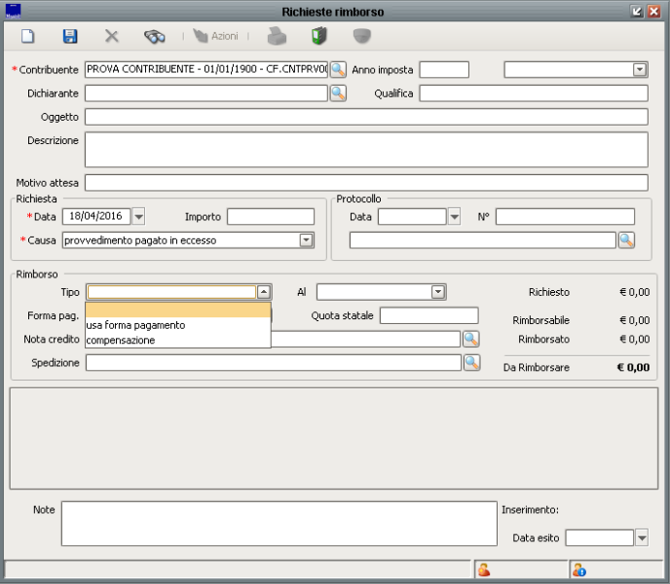
Task: Expand the 'Al' dropdown in Rimborso
Action: click(x=438, y=292)
